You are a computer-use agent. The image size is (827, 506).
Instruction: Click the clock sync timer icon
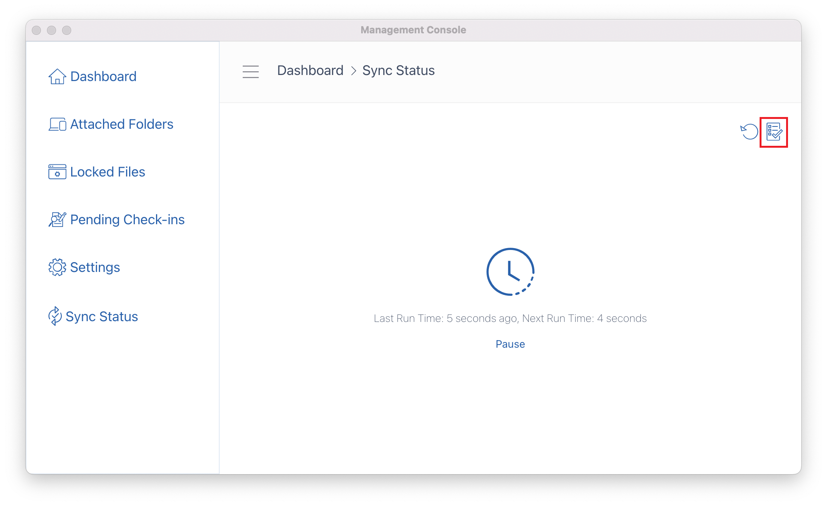pos(510,272)
